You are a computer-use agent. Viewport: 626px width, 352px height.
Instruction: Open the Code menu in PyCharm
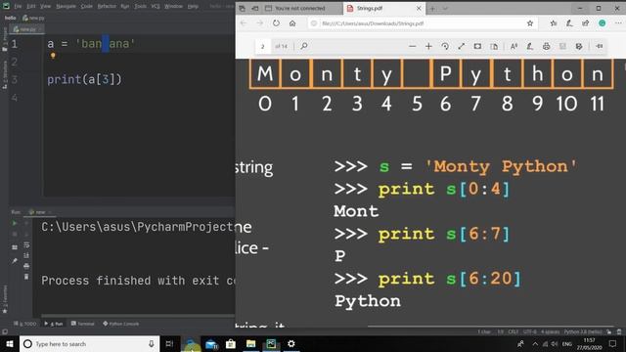tap(86, 7)
